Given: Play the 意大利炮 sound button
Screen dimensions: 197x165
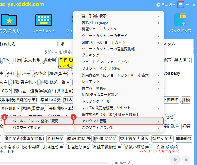Looking at the screenshot, I should [x=32, y=60].
